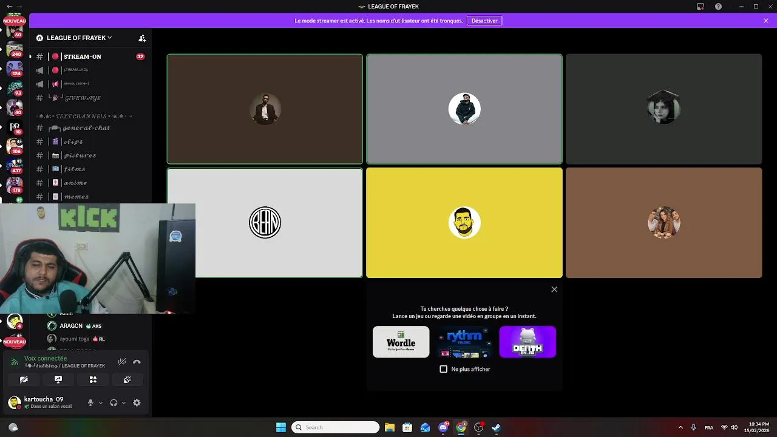Click the taskbar Search box
Viewport: 777px width, 437px height.
point(336,427)
